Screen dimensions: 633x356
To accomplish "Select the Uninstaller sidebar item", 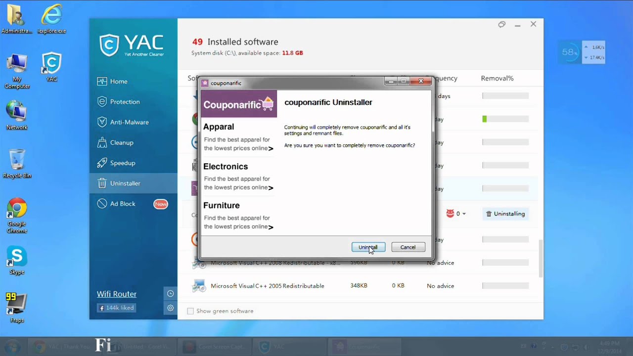I will click(133, 183).
